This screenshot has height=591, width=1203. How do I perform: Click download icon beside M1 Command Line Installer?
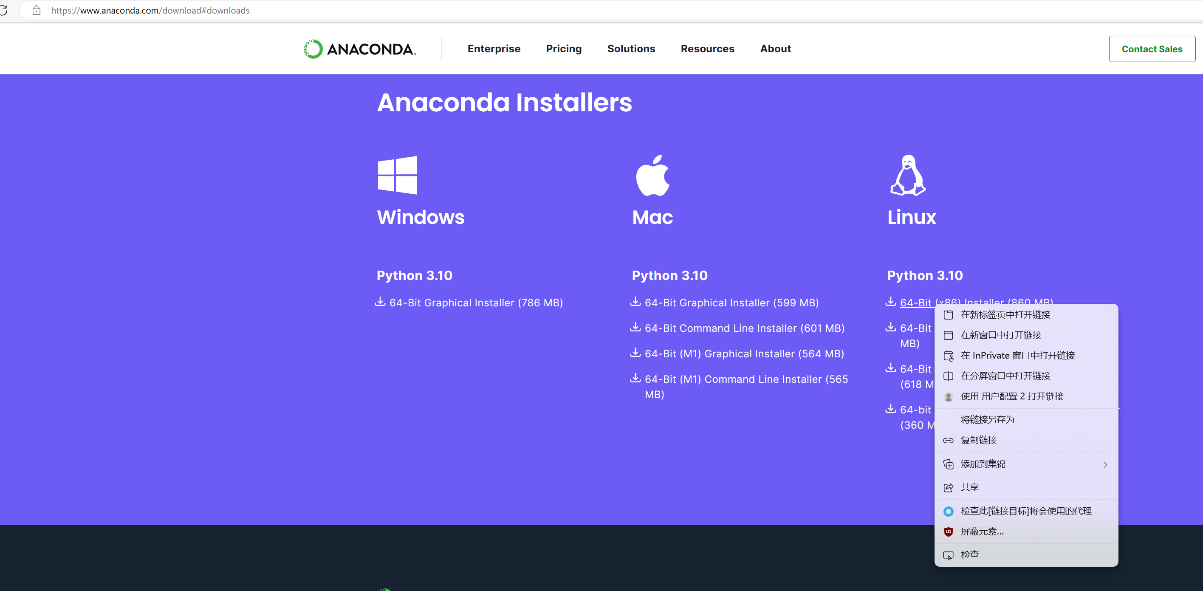(635, 378)
